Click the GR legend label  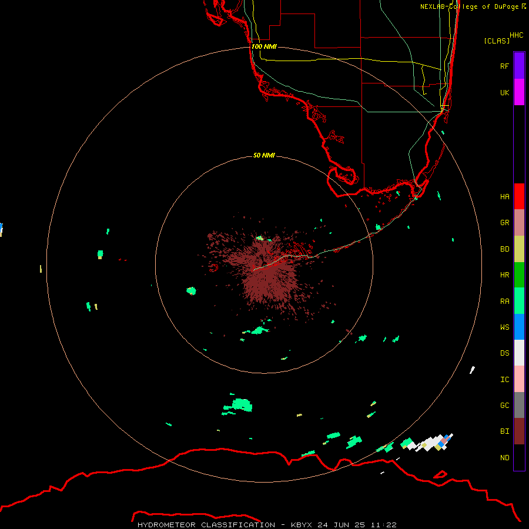tap(504, 223)
